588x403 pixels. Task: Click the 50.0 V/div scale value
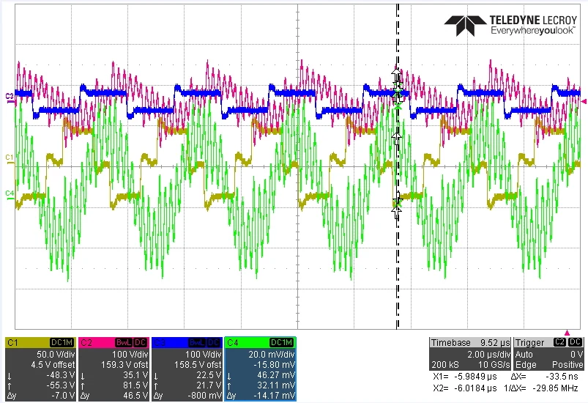click(56, 354)
